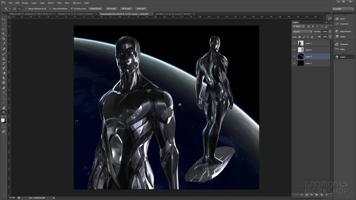Open the Window menu
This screenshot has height=200, width=356.
(x=77, y=3)
